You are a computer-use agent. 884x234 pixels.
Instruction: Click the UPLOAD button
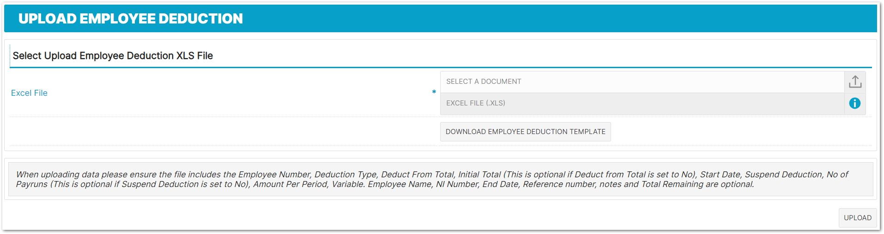pos(858,218)
